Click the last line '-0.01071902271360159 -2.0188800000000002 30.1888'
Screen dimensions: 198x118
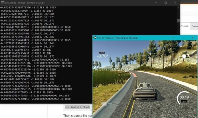pos(35,99)
